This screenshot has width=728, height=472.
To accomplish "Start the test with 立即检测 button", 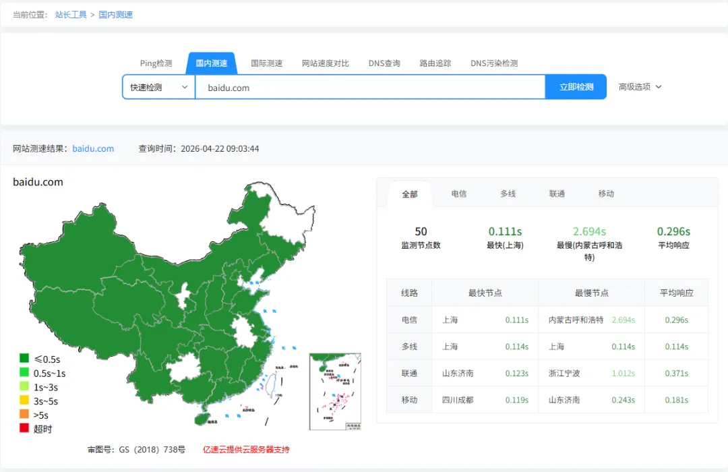I will pyautogui.click(x=576, y=87).
